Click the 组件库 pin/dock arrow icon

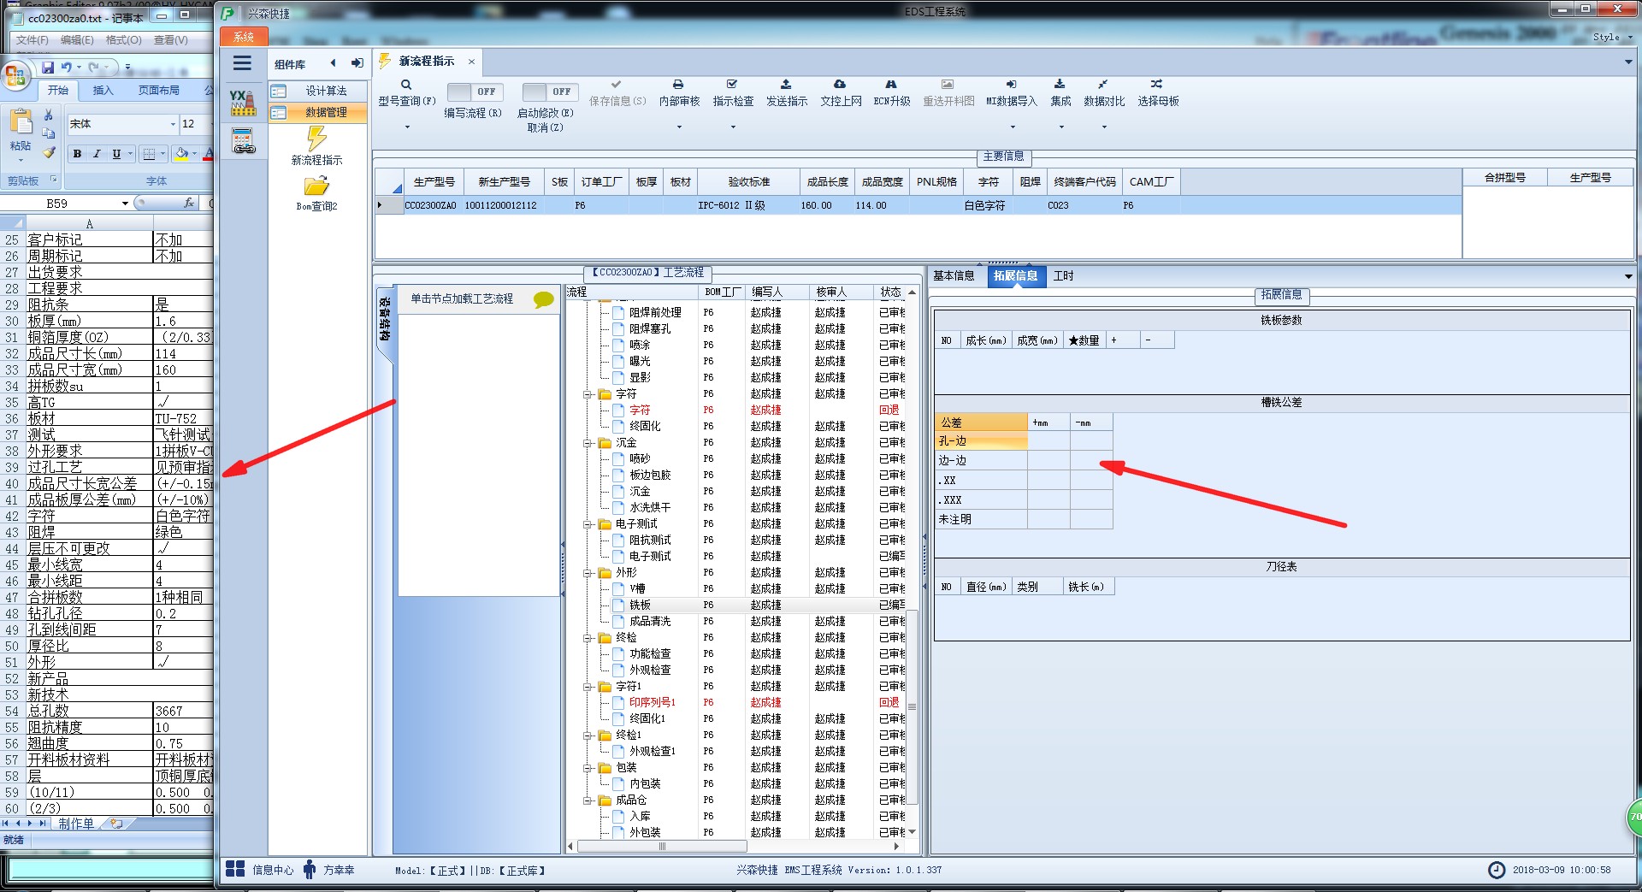(x=357, y=63)
